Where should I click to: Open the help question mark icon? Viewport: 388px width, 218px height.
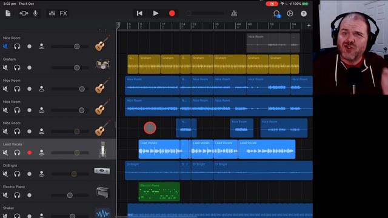point(304,13)
